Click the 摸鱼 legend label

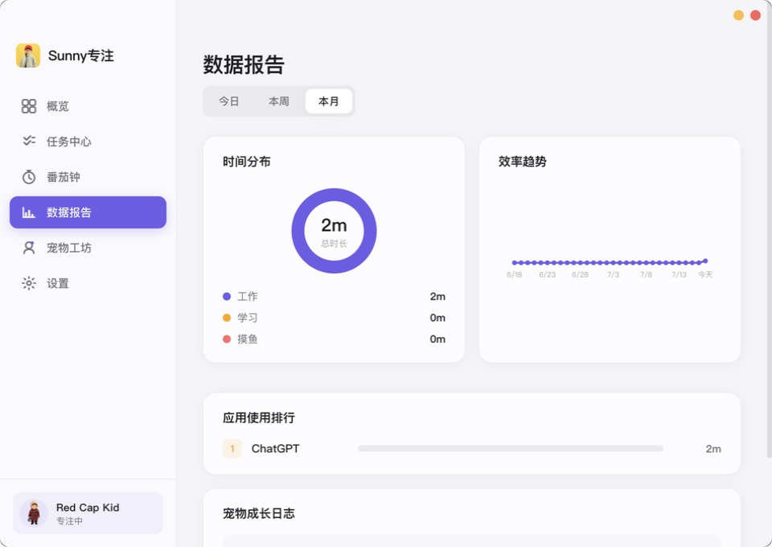point(248,339)
